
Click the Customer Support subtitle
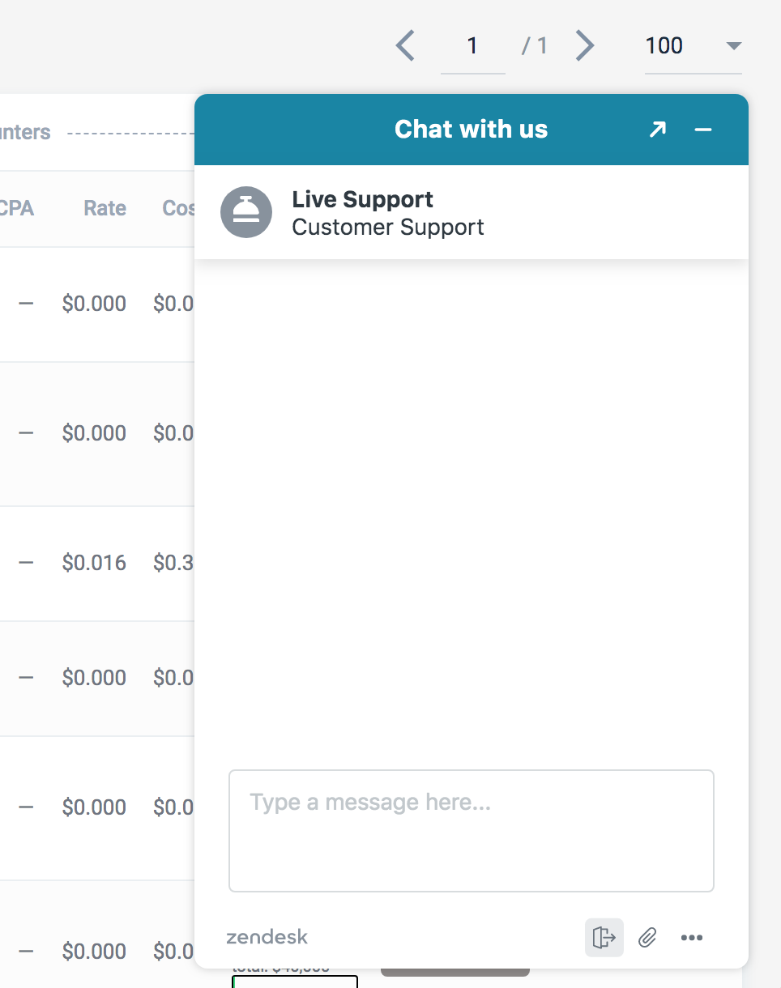pyautogui.click(x=388, y=227)
